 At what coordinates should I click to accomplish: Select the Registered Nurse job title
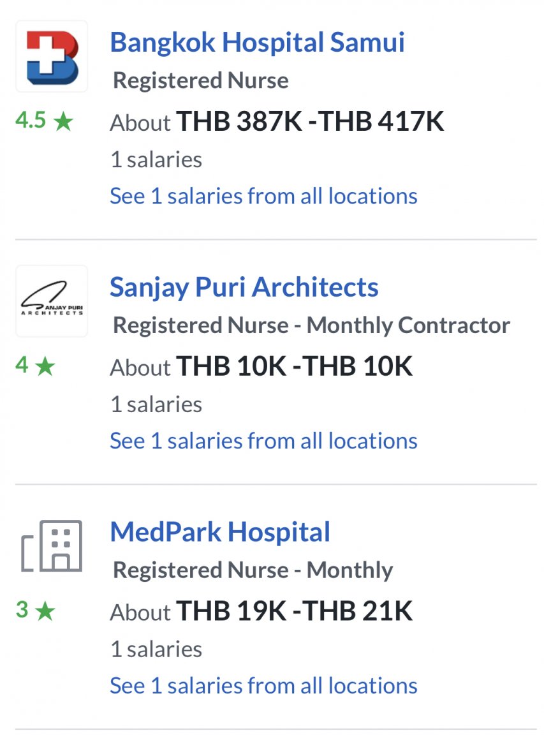[200, 80]
